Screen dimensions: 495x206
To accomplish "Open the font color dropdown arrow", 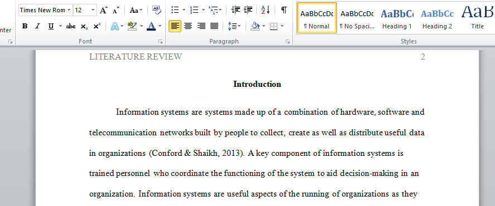I will (x=160, y=27).
